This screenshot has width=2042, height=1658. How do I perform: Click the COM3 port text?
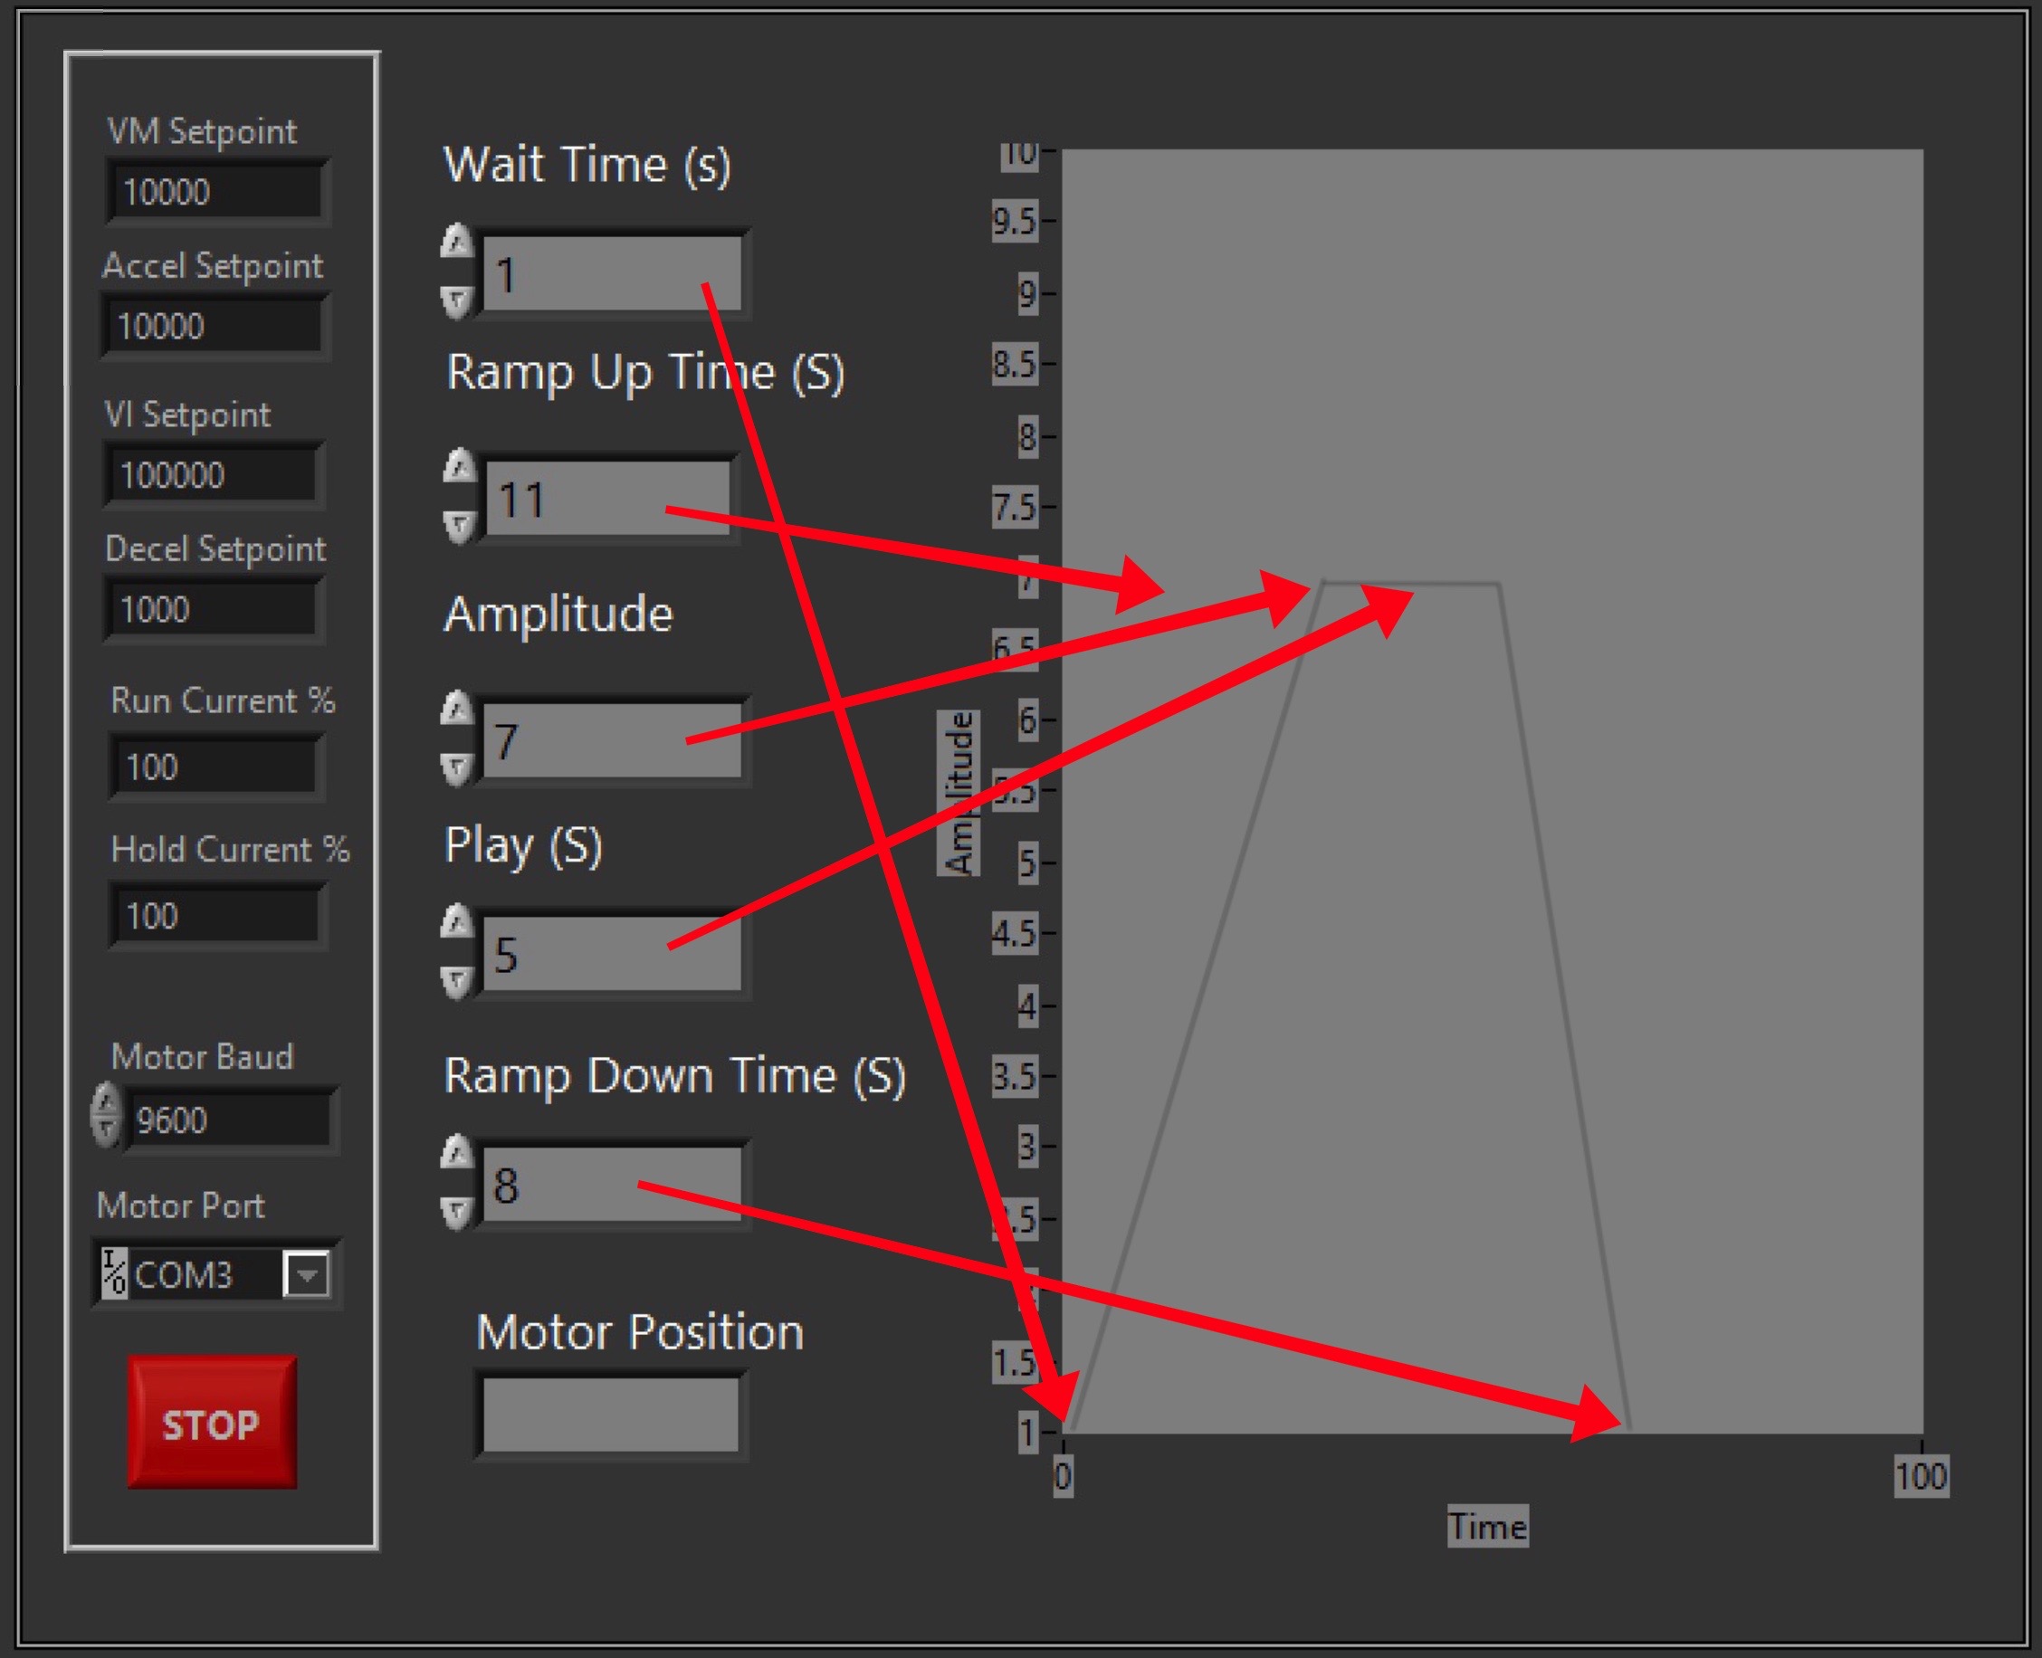click(184, 1275)
